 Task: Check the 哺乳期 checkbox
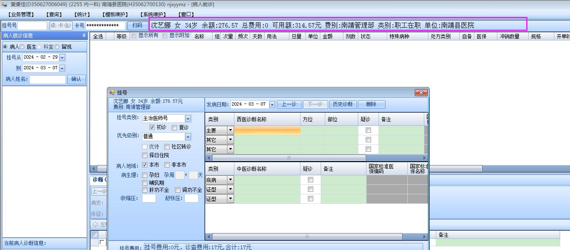[144, 183]
